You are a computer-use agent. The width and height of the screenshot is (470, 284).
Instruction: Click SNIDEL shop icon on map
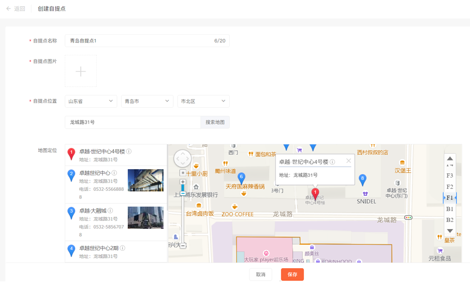click(x=365, y=194)
